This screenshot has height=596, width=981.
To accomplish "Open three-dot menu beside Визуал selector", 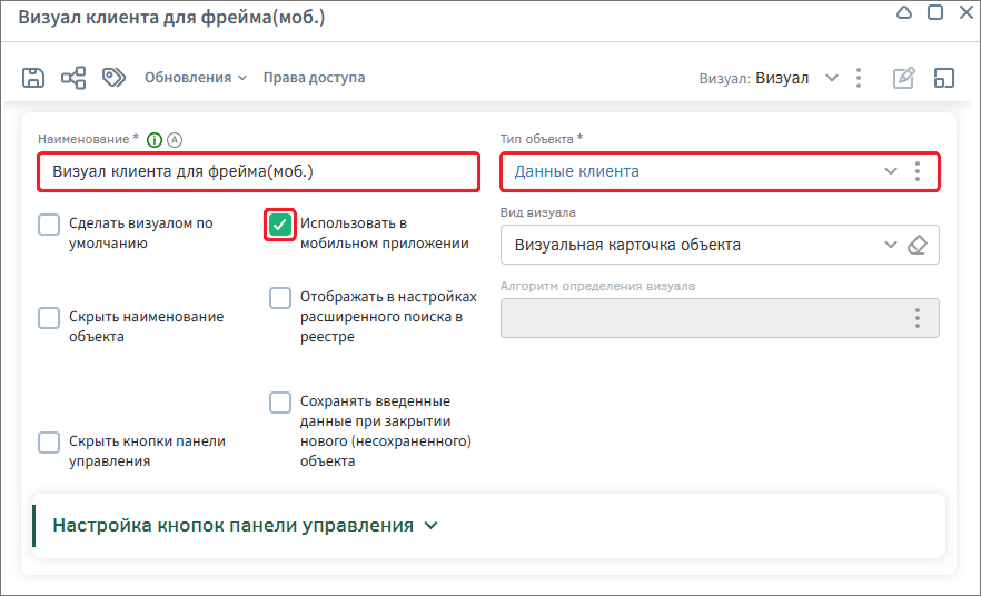I will [859, 78].
